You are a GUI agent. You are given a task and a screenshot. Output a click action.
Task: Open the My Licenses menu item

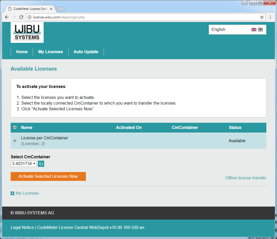(x=51, y=52)
